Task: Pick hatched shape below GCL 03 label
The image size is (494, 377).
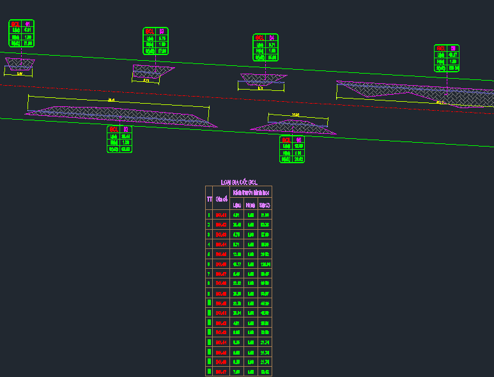Action: 153,72
